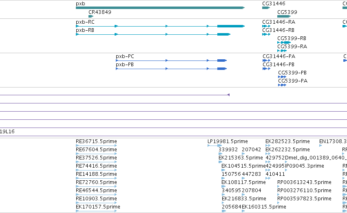
Task: Select the RE67604.5prime EST label
Action: coord(96,150)
